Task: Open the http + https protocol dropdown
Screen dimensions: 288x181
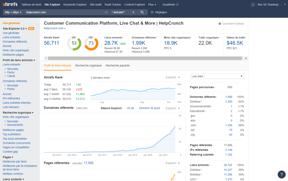Action: click(x=13, y=12)
